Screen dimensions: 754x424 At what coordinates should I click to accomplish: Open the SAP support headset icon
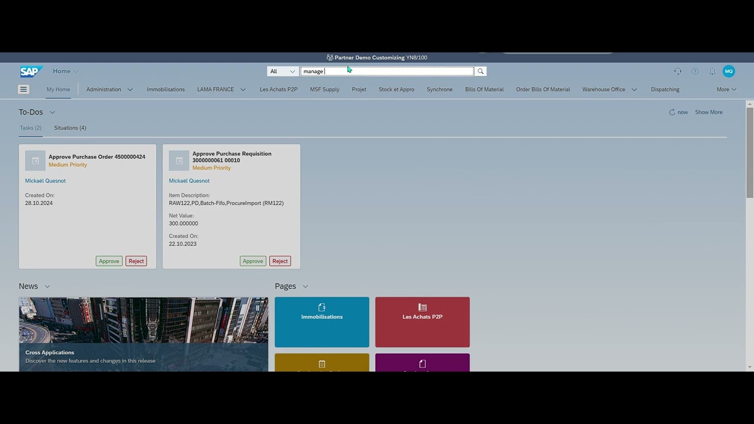point(677,71)
